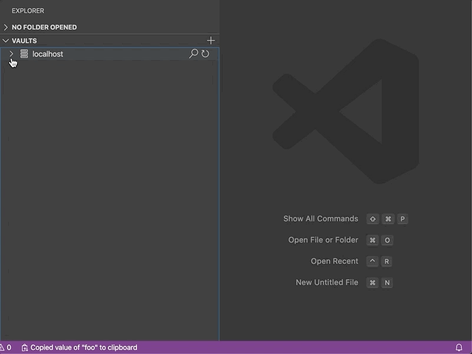472x354 pixels.
Task: Click the control key hint for Open Recent
Action: click(372, 261)
